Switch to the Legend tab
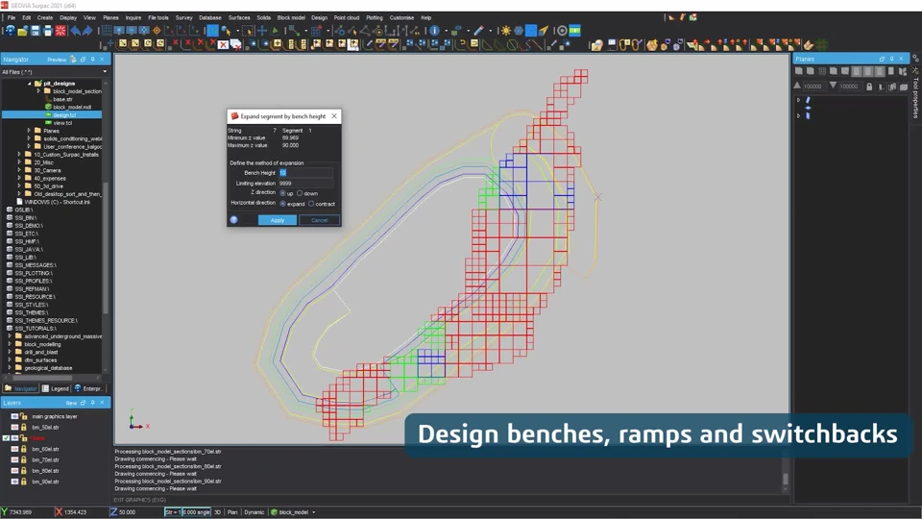Screen dimensions: 922x519 click(x=56, y=388)
